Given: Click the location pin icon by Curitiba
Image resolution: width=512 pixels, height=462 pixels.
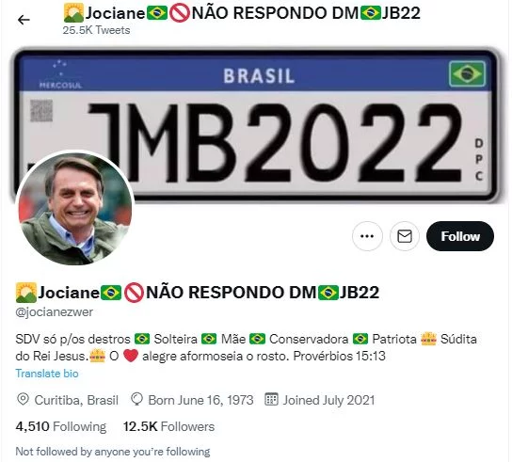Looking at the screenshot, I should tap(23, 400).
